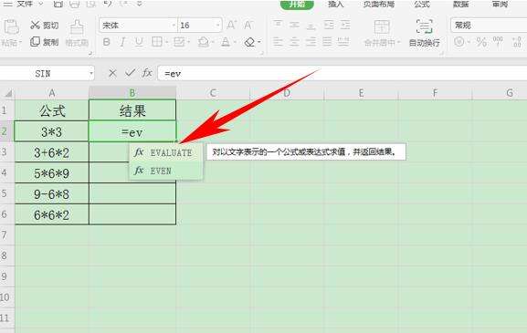This screenshot has width=527, height=333.
Task: Click the fill color bucket icon
Action: click(x=204, y=42)
